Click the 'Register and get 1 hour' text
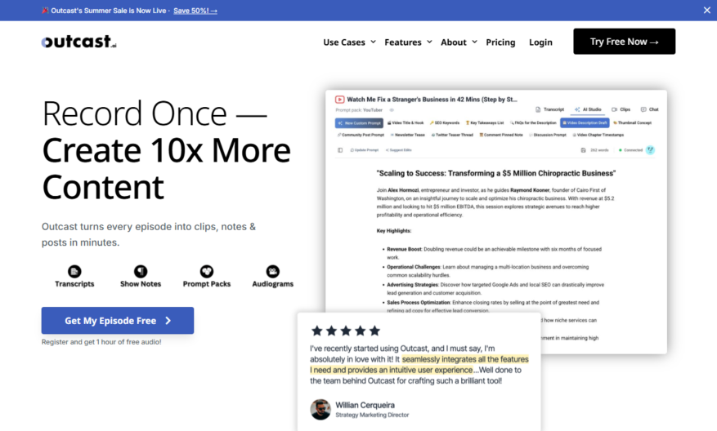The height and width of the screenshot is (431, 717). coord(101,342)
